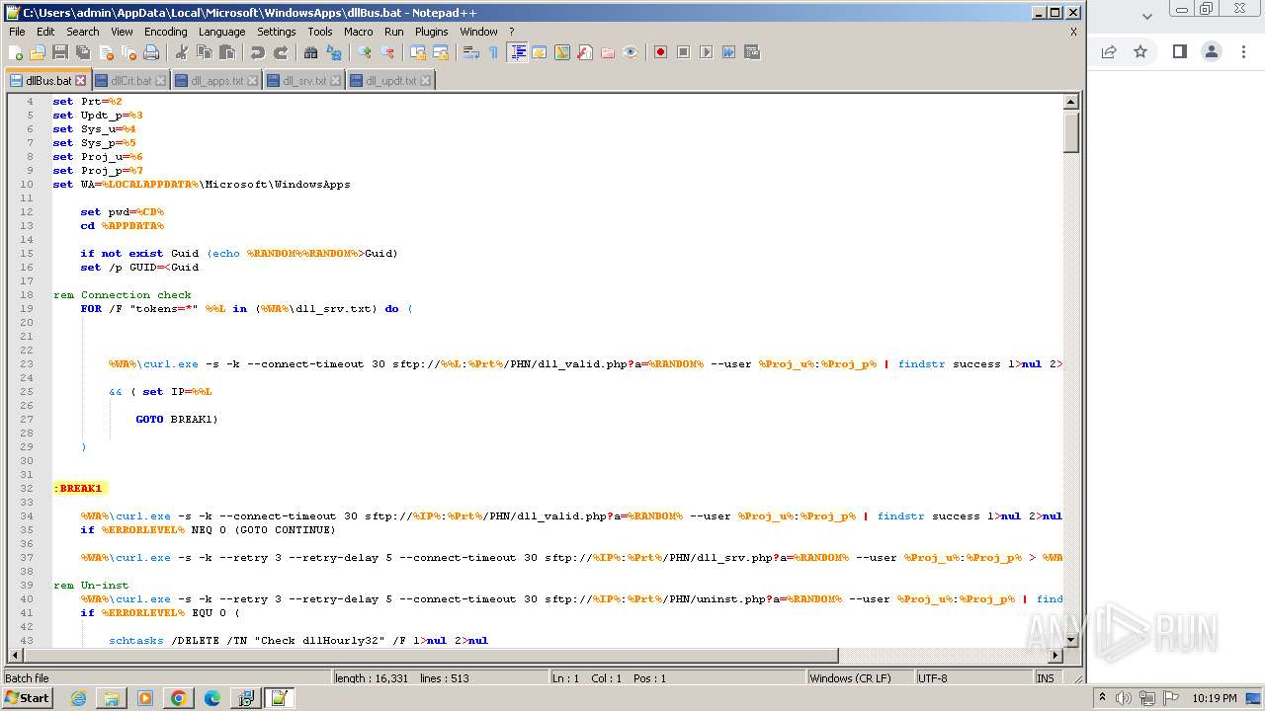Open the Search menu
Image resolution: width=1265 pixels, height=711 pixels.
pyautogui.click(x=83, y=32)
